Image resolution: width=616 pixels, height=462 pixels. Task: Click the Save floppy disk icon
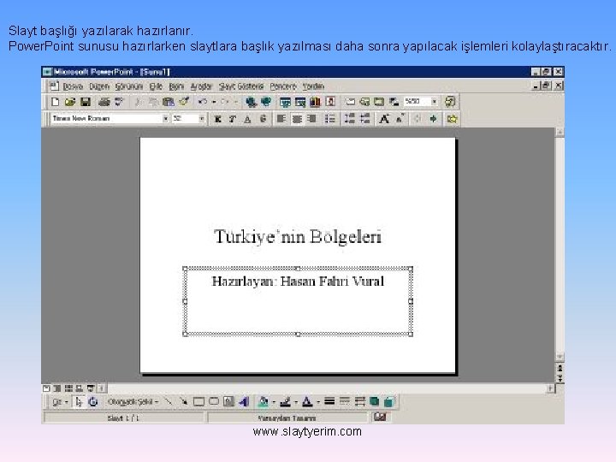click(86, 102)
